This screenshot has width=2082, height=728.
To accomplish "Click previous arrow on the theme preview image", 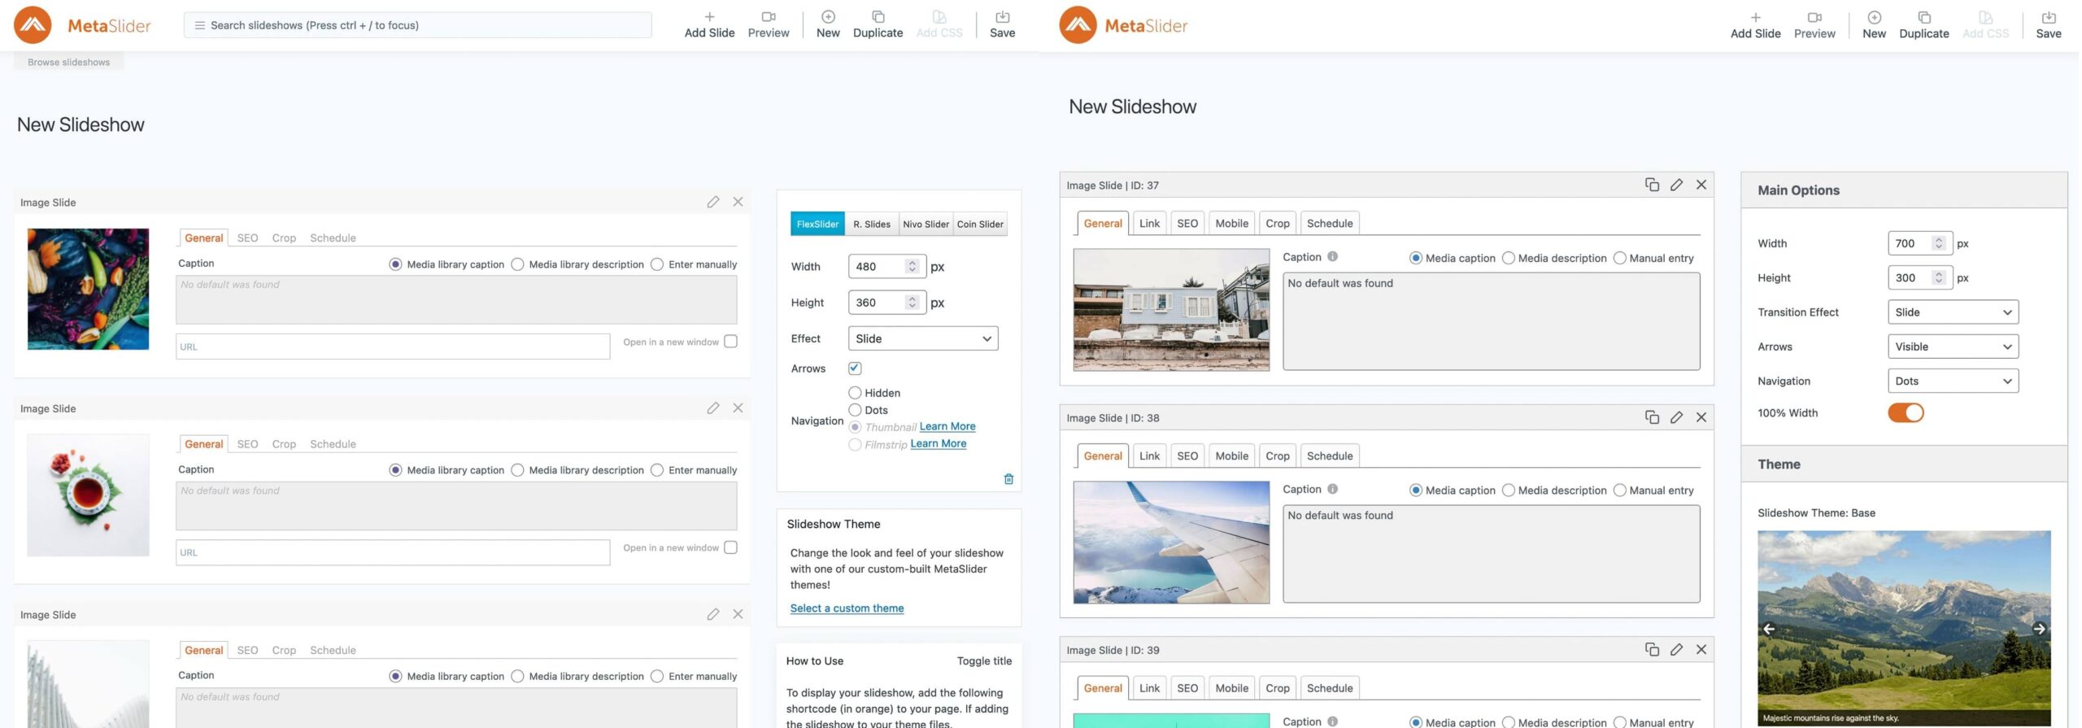I will 1769,629.
